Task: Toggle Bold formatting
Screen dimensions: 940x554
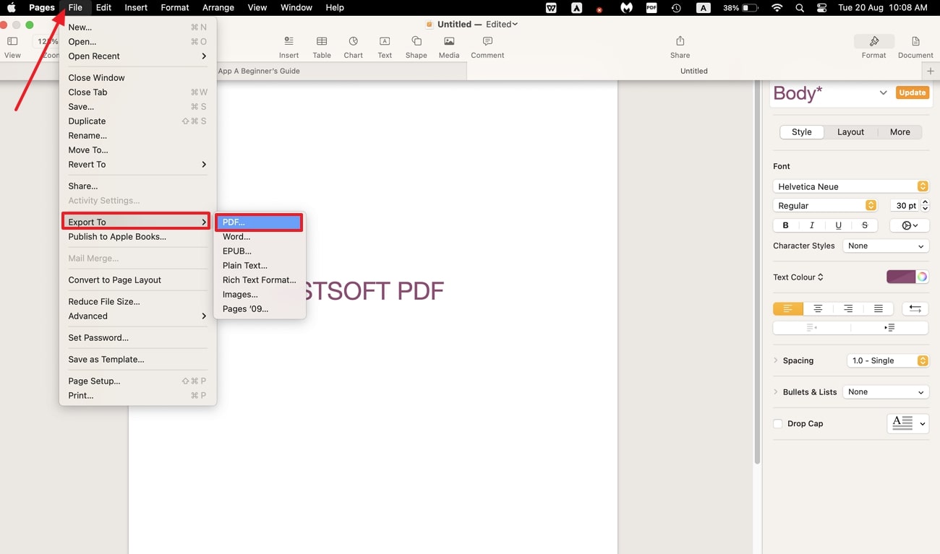Action: coord(785,225)
